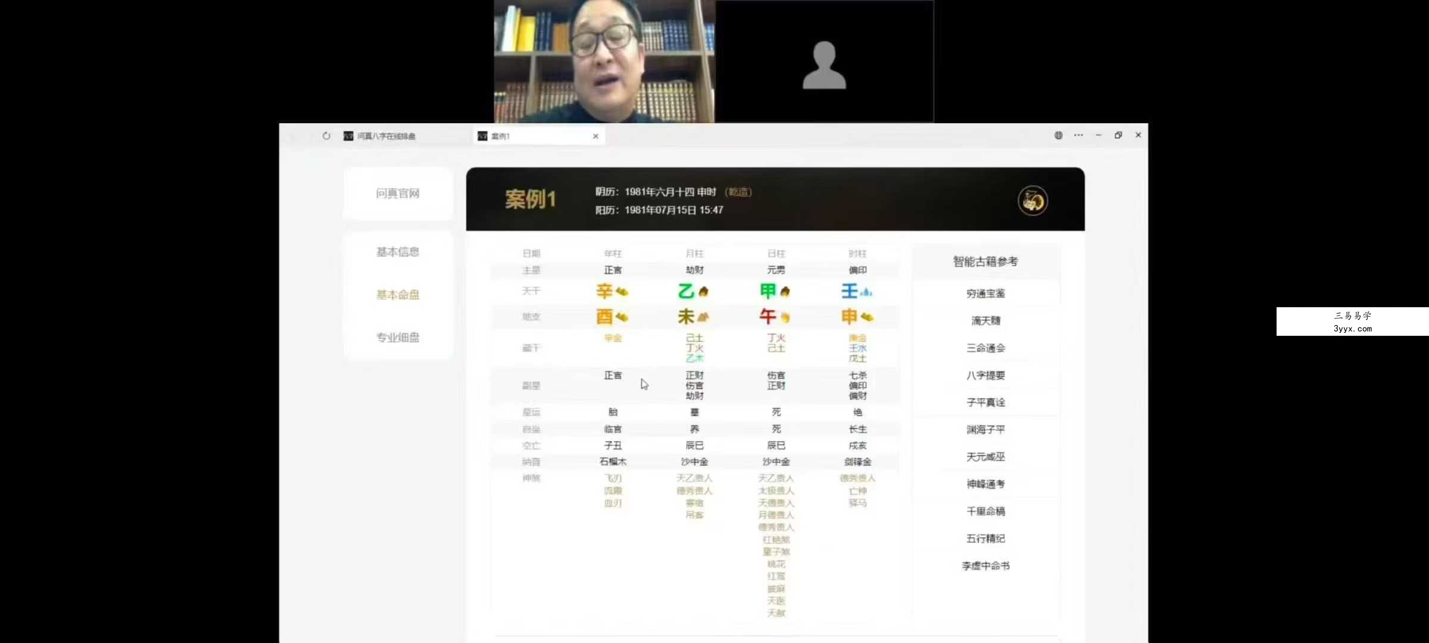
Task: Open 八字提要 classic reference
Action: pos(985,376)
